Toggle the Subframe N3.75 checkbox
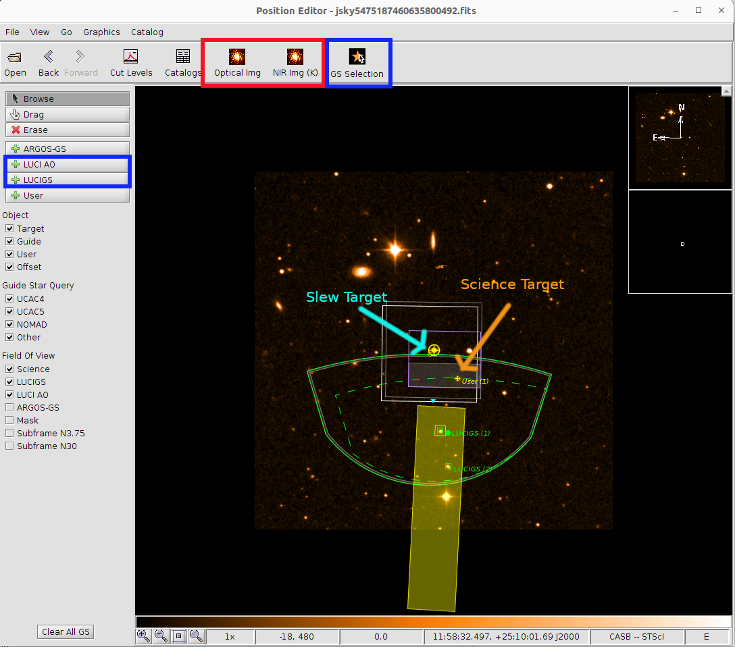This screenshot has width=735, height=647. [x=9, y=433]
